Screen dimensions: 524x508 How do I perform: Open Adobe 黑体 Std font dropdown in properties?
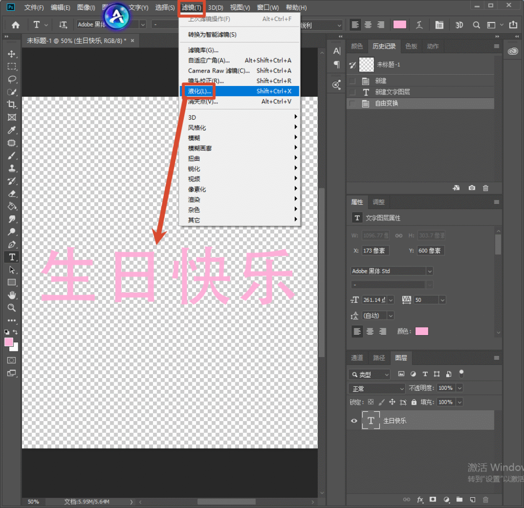pyautogui.click(x=430, y=271)
